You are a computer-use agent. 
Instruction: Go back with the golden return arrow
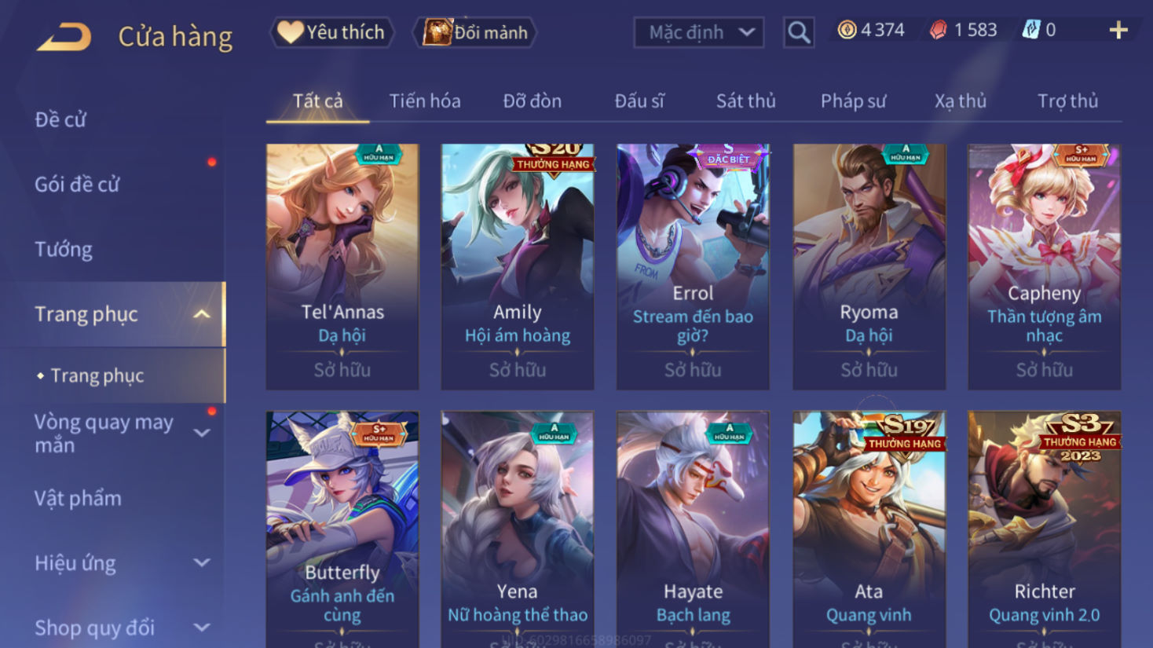click(x=64, y=36)
